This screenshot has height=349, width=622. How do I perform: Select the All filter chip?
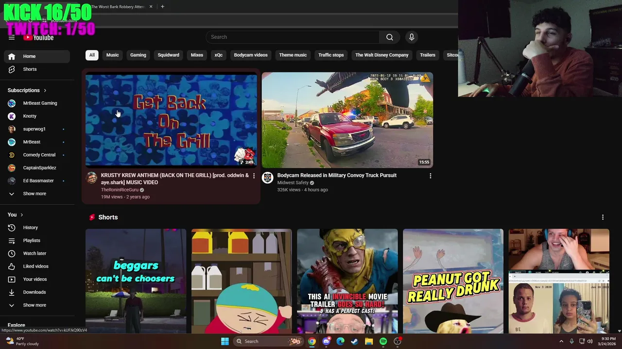92,55
